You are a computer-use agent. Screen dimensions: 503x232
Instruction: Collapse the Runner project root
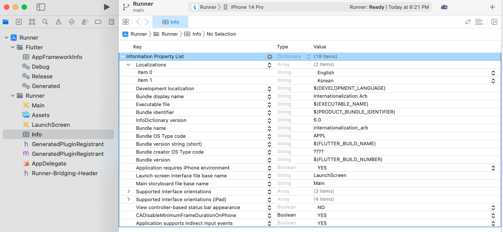(x=6, y=37)
